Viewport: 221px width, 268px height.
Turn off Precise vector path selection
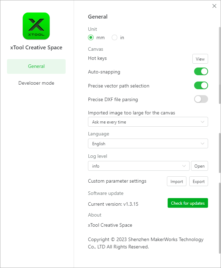pos(201,85)
